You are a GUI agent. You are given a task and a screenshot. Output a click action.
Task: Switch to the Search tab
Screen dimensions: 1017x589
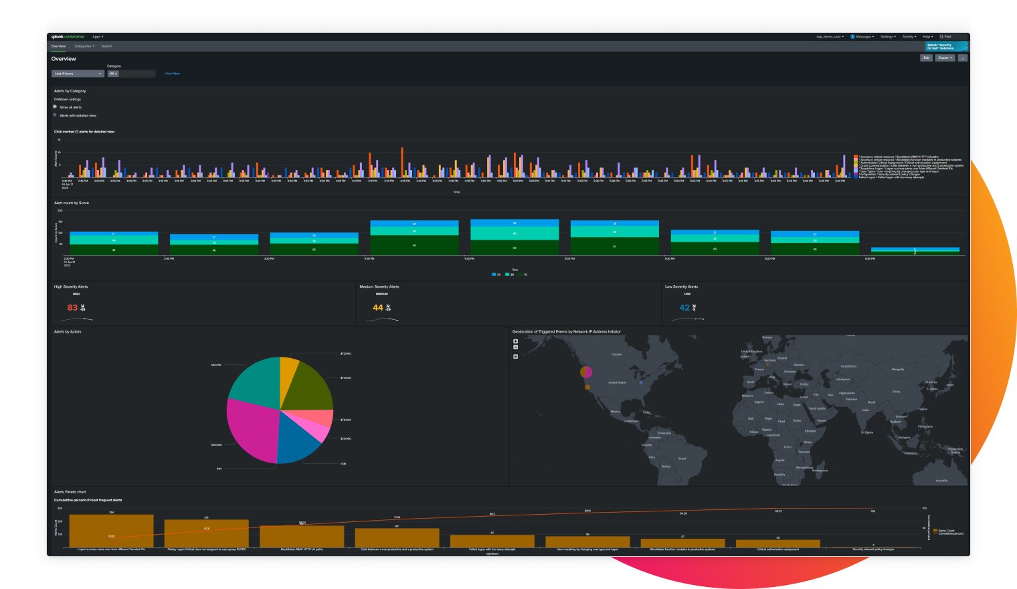tap(106, 46)
